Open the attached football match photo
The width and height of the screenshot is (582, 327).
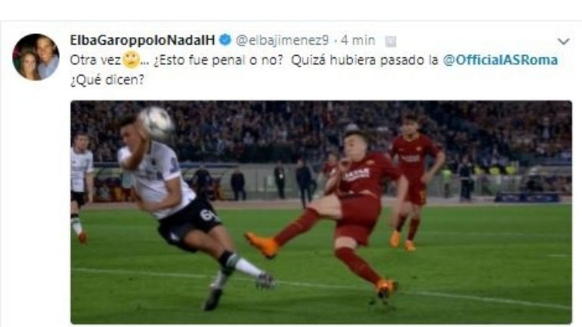click(321, 212)
